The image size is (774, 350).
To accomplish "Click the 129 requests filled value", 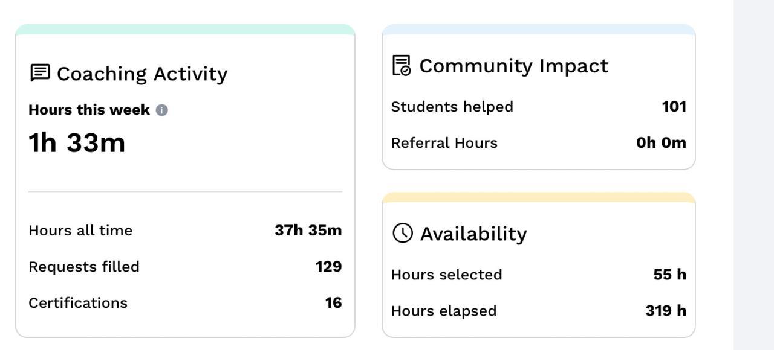I will pos(328,267).
